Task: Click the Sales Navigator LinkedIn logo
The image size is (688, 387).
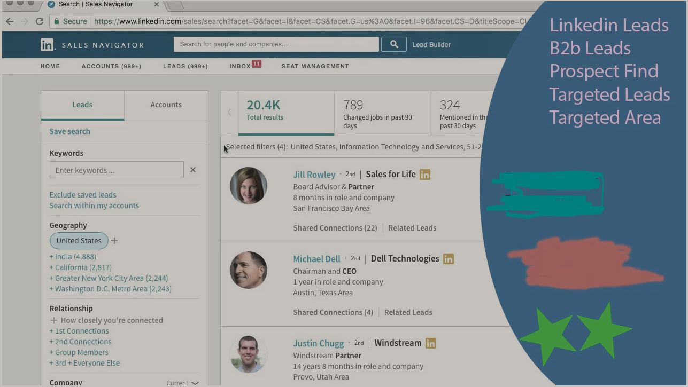Action: (47, 45)
